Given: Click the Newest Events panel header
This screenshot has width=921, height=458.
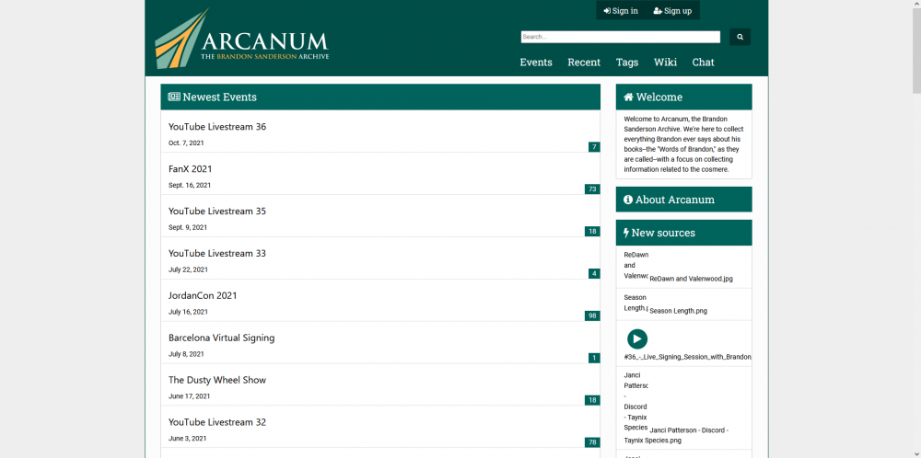Looking at the screenshot, I should tap(380, 97).
